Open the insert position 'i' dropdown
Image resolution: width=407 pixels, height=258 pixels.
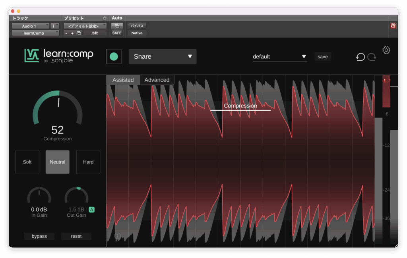pyautogui.click(x=55, y=26)
